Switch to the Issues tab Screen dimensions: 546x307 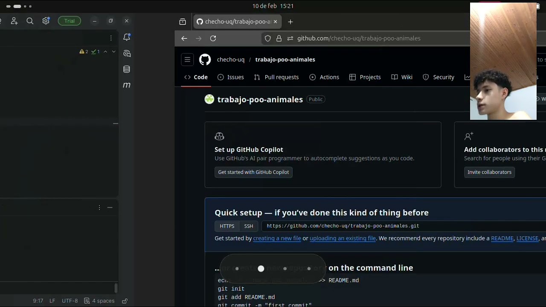231,77
